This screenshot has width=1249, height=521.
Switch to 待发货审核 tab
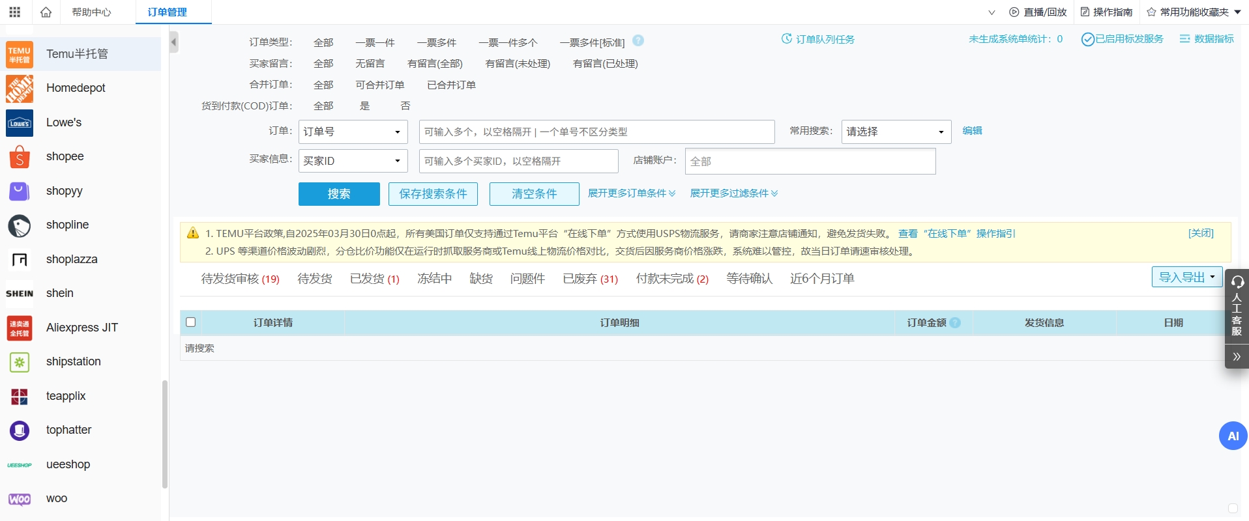239,279
